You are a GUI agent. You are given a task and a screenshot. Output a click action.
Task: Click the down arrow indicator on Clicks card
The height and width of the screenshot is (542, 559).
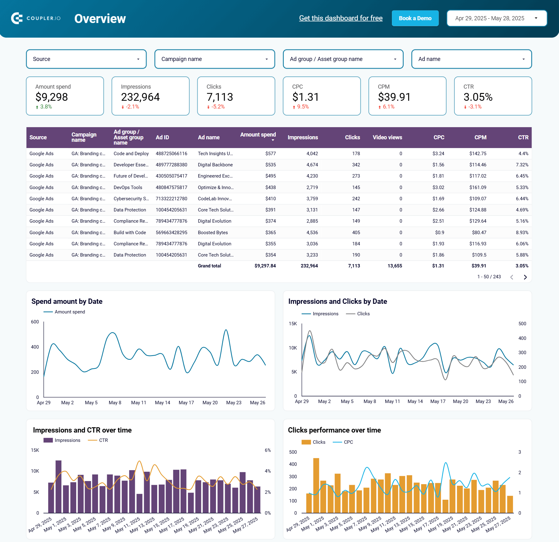(x=208, y=107)
